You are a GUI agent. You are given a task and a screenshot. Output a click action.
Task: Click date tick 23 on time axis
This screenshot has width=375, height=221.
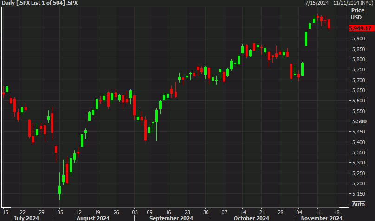187,212
